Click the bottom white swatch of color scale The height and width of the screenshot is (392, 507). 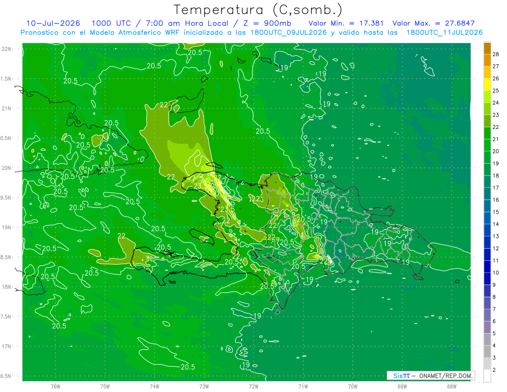tap(487, 376)
